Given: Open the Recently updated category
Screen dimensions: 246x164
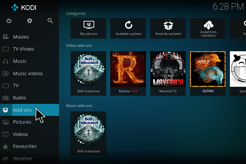Looking at the screenshot, I should point(168,28).
